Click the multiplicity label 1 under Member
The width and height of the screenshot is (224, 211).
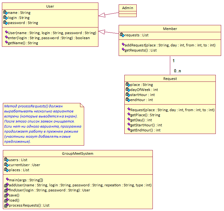tap(173, 61)
